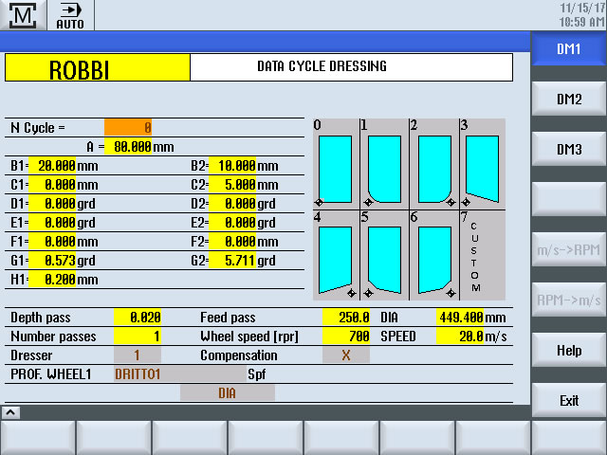Switch to the DM3 softkey
Viewport: 607px width, 455px height.
coord(568,150)
